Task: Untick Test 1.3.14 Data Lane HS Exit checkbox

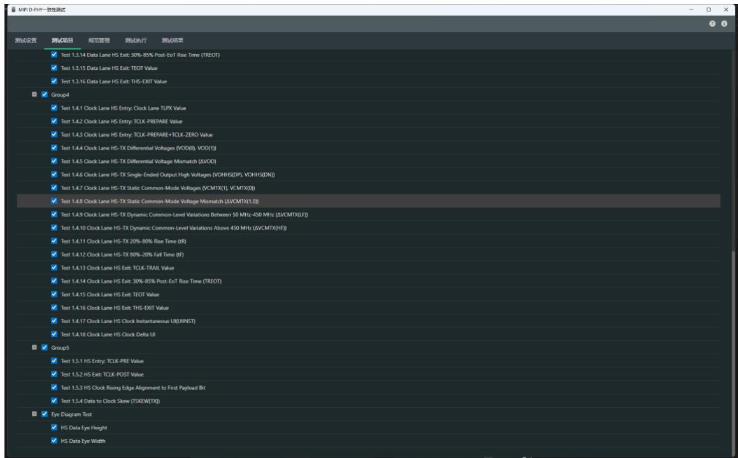Action: (54, 55)
